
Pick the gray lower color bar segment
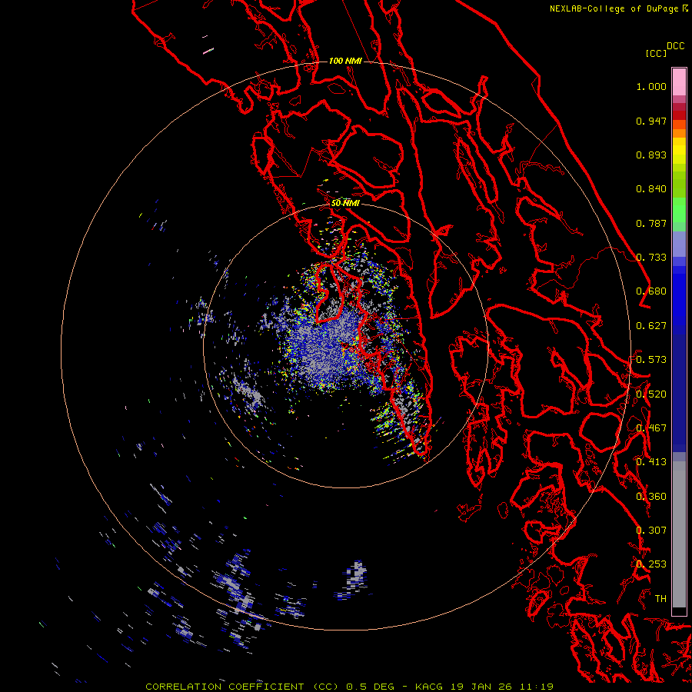click(x=679, y=538)
